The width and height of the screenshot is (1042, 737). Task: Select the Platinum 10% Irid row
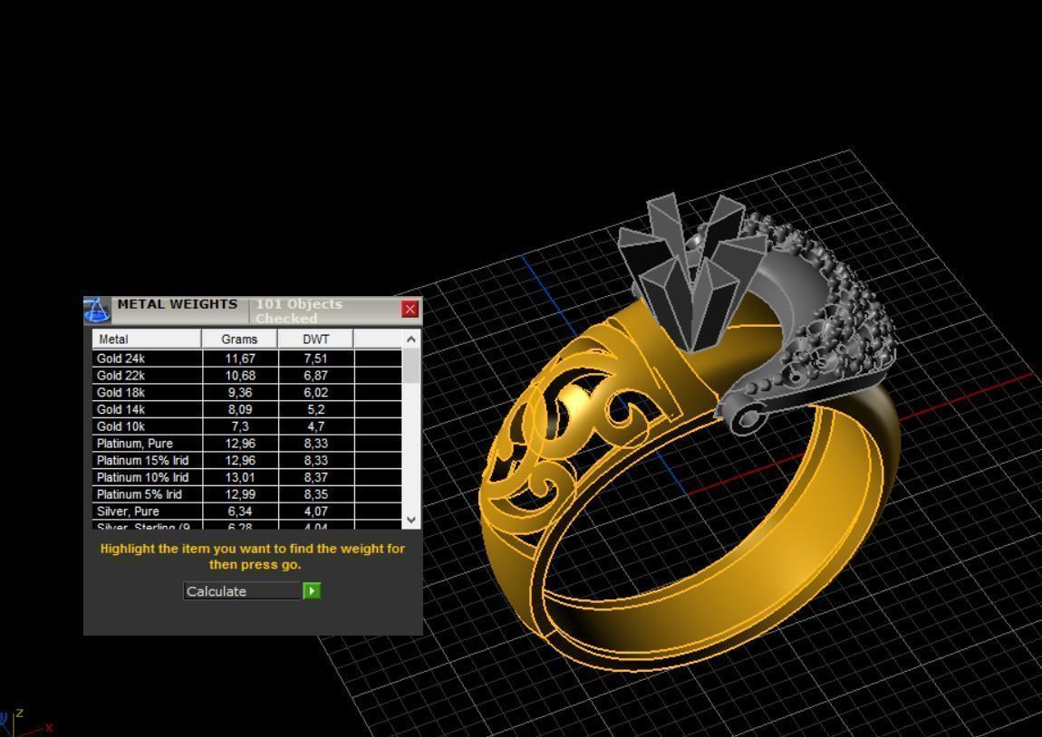(x=246, y=477)
